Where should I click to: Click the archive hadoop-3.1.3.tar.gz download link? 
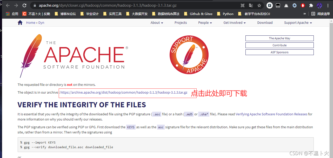point(124,93)
